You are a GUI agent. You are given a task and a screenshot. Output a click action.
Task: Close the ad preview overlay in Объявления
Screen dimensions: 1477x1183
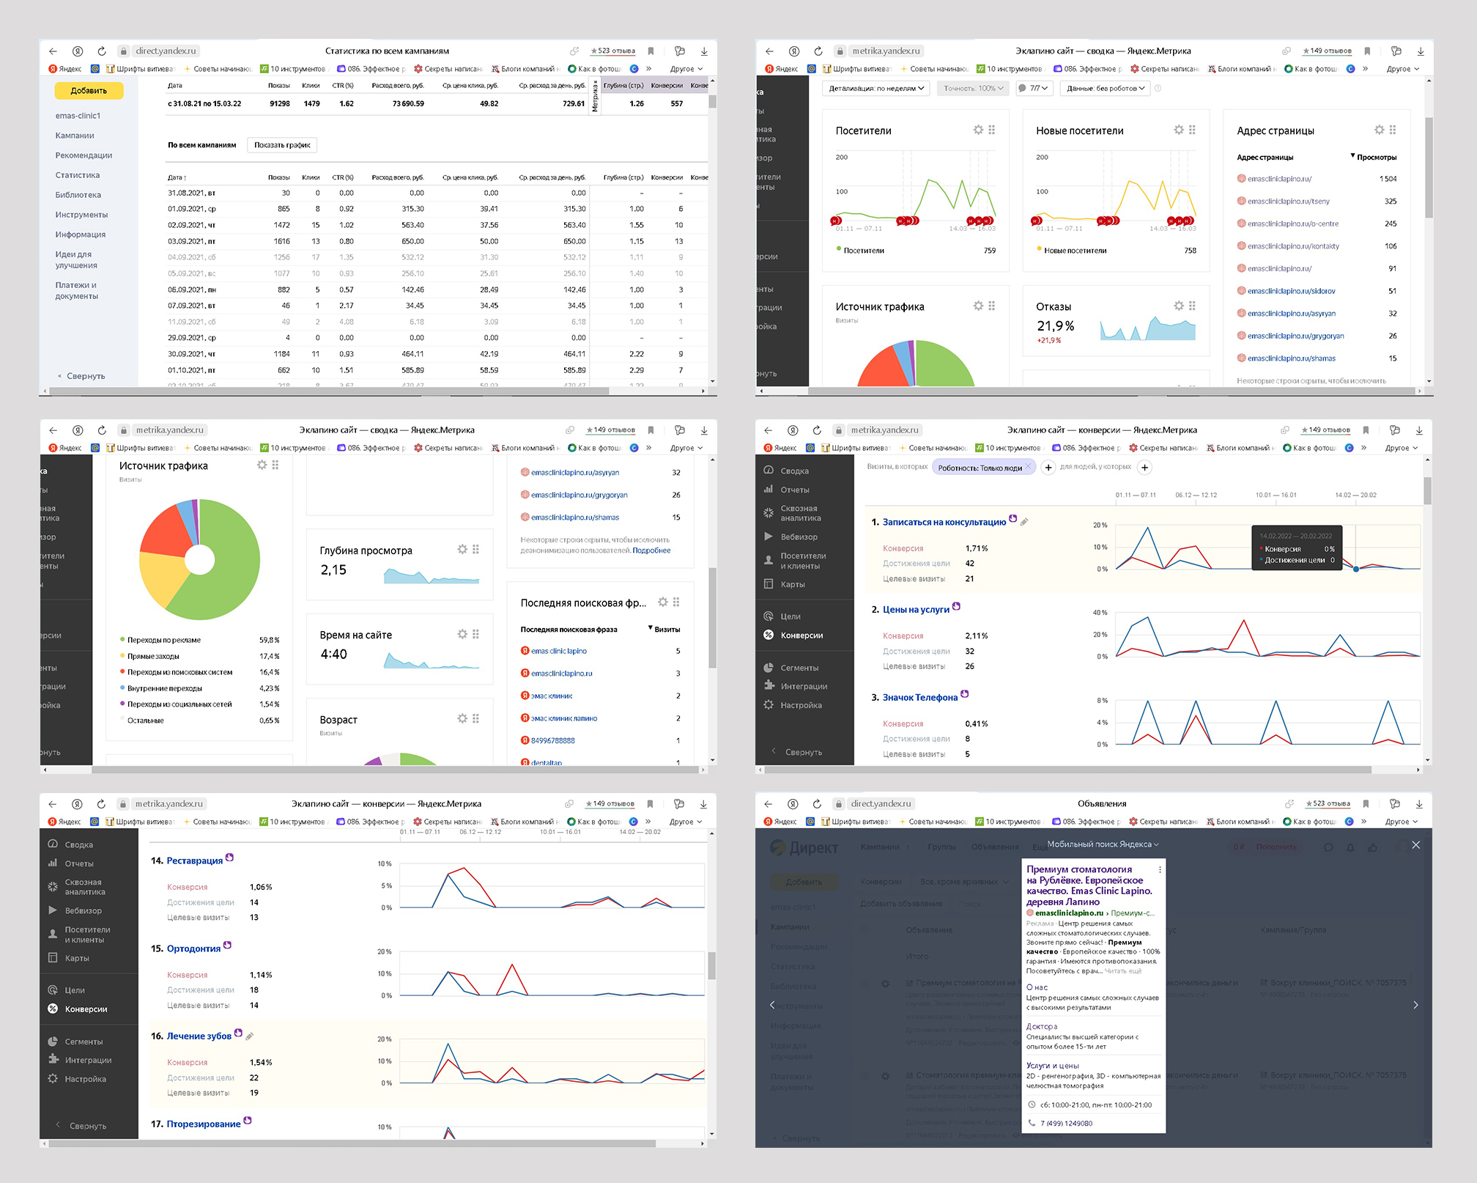tap(1416, 845)
